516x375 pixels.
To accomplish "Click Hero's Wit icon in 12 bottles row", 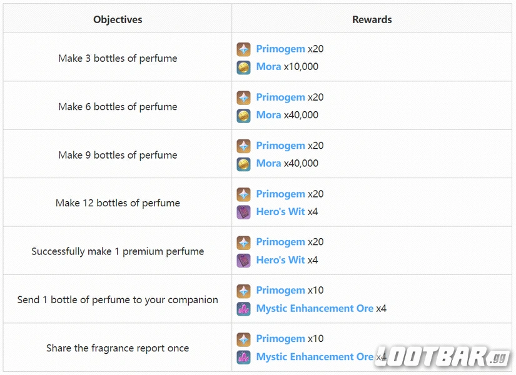I will 243,212.
